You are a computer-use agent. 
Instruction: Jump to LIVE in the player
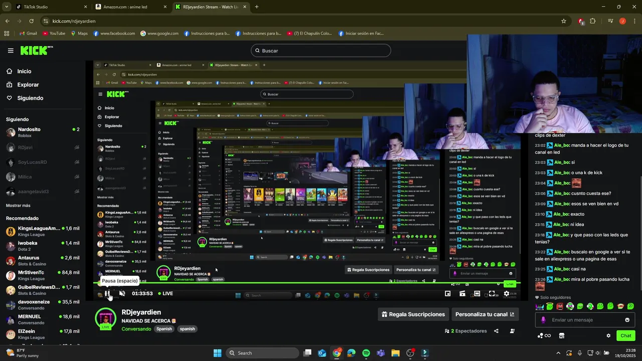166,293
